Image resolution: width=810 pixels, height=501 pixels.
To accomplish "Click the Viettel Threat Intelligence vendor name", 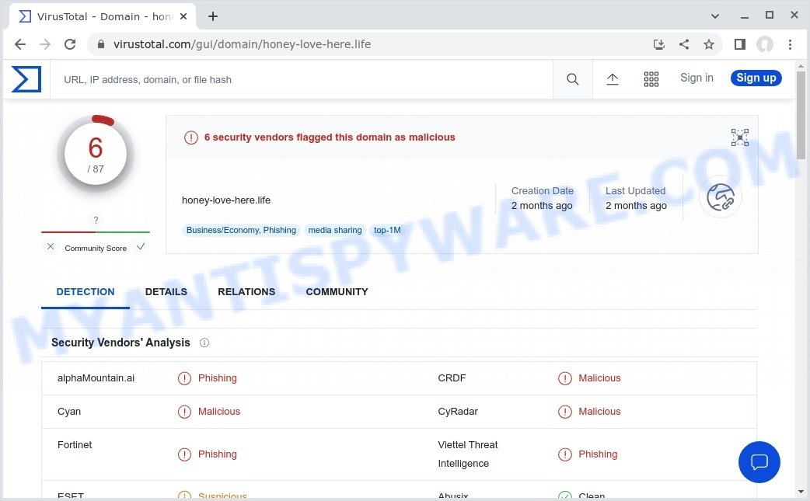I will [x=467, y=454].
